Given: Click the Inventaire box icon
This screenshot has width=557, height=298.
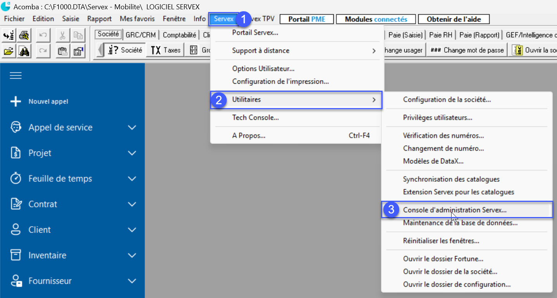Looking at the screenshot, I should (16, 255).
